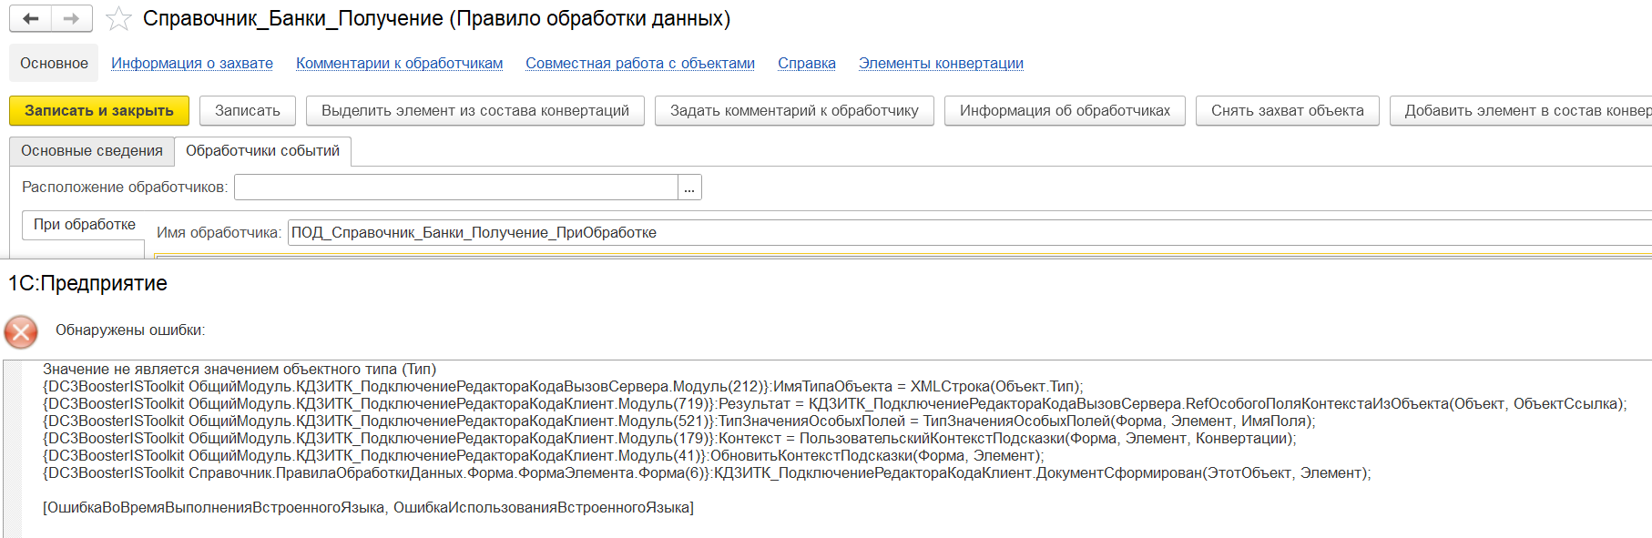This screenshot has width=1652, height=538.
Task: Open Основное navigation section
Action: (x=55, y=64)
